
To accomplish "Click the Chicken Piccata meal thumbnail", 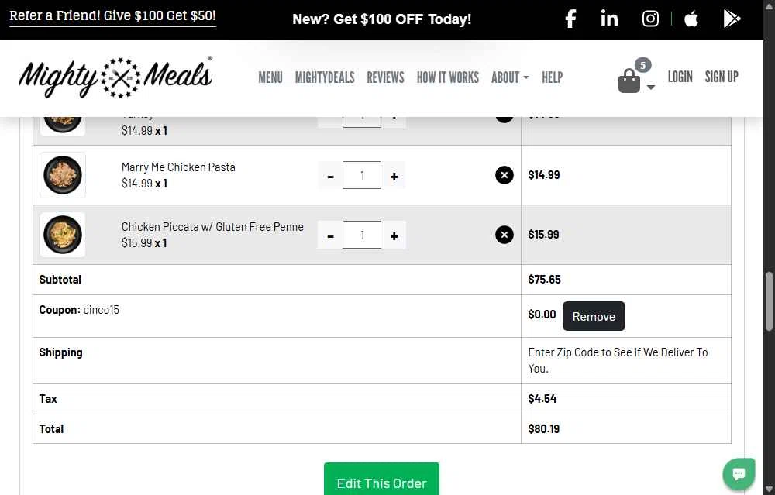I will (63, 235).
